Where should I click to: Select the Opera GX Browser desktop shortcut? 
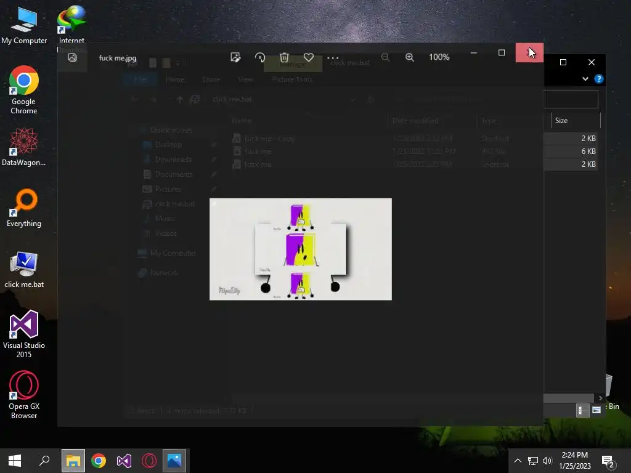click(x=24, y=395)
